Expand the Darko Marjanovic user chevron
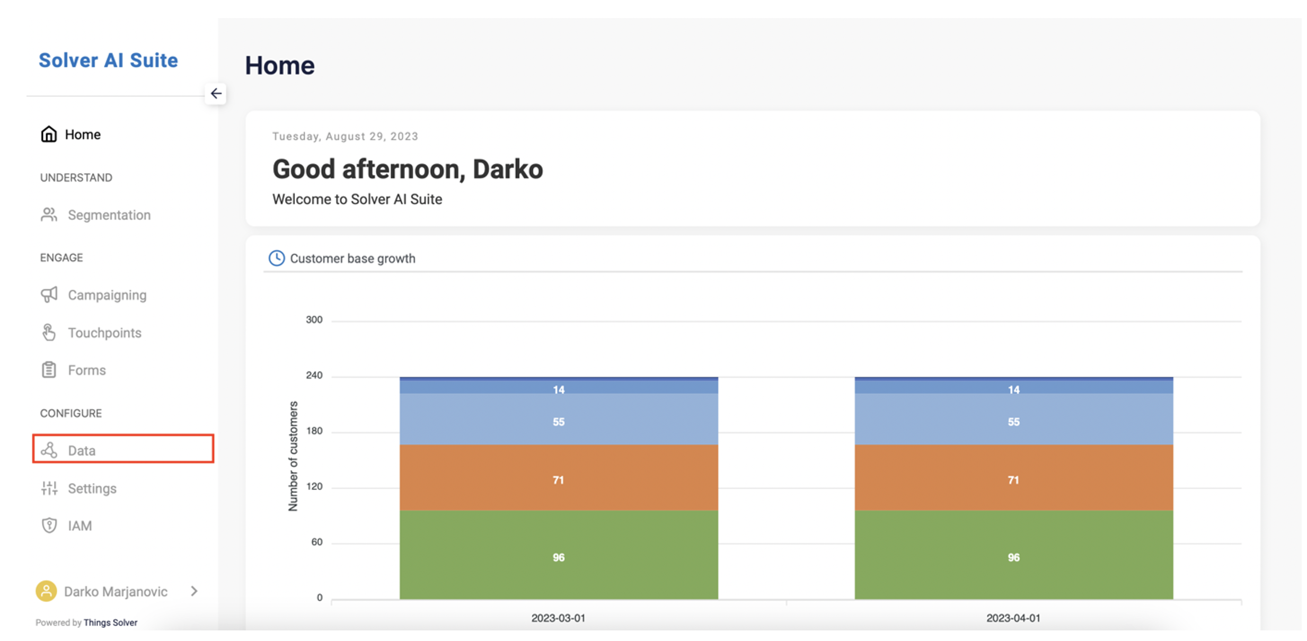1307x641 pixels. [x=194, y=591]
